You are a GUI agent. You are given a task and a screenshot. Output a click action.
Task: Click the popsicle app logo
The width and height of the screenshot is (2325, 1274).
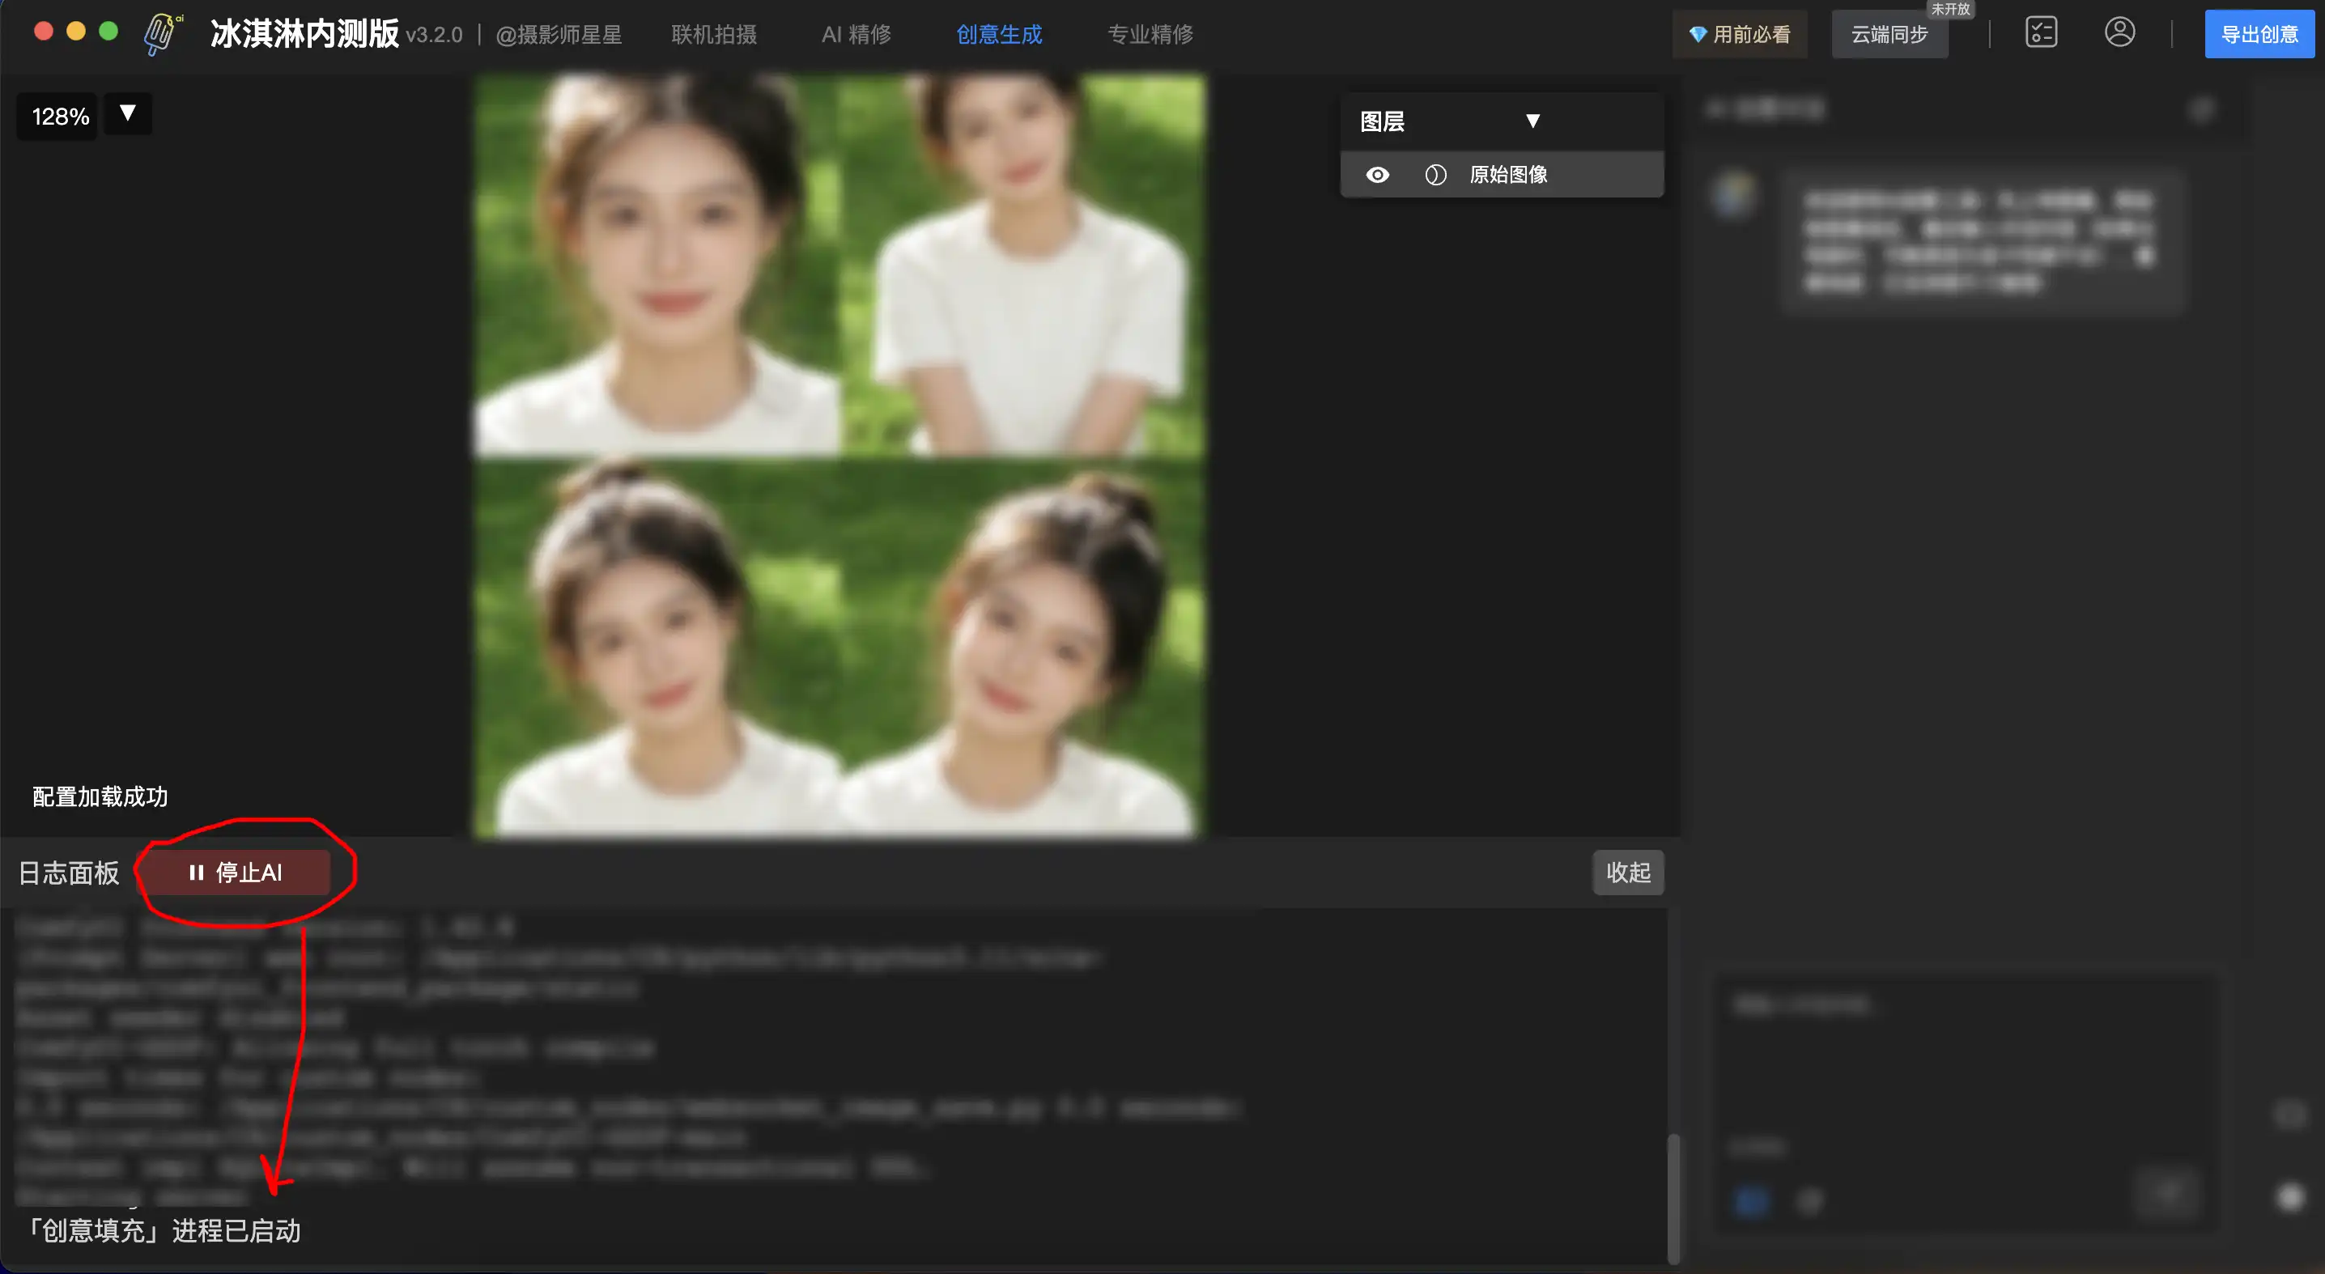coord(163,34)
